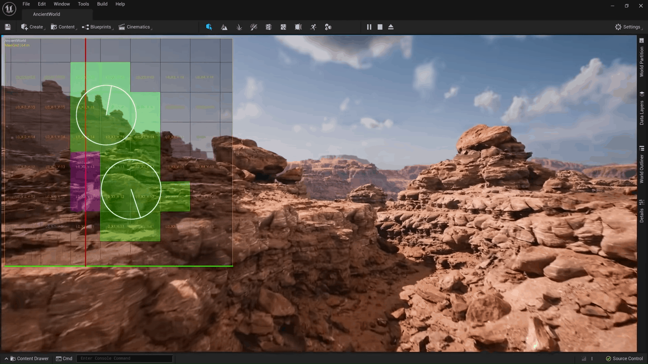648x364 pixels.
Task: Switch to the AncientWorld tab
Action: [x=47, y=14]
